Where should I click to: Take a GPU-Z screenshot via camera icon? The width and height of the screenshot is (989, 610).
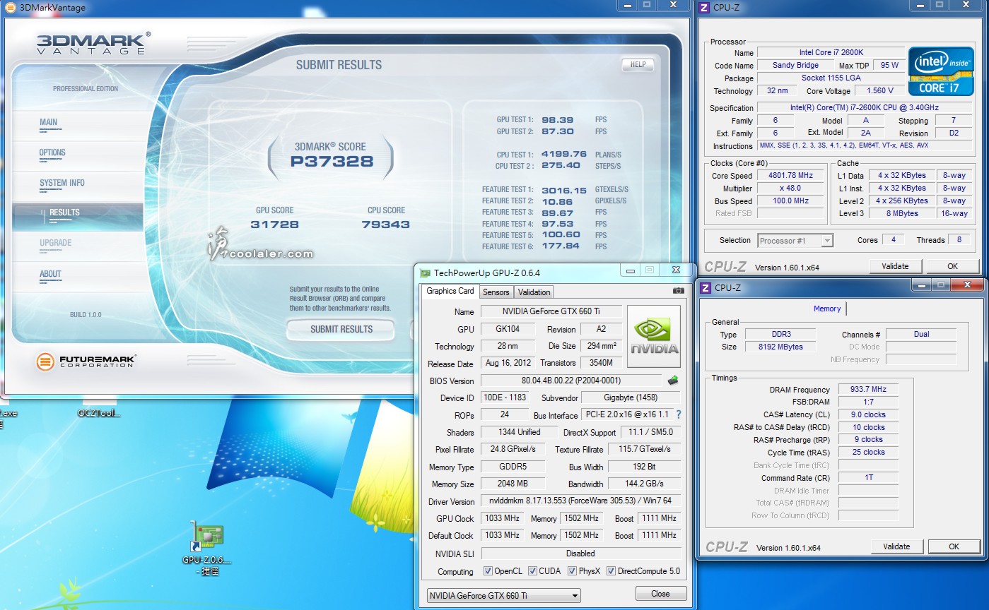tap(678, 291)
